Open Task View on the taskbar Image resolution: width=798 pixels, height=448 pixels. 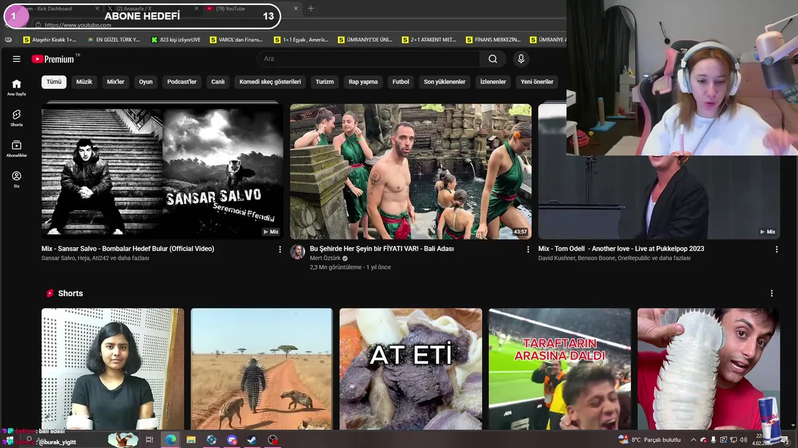150,440
